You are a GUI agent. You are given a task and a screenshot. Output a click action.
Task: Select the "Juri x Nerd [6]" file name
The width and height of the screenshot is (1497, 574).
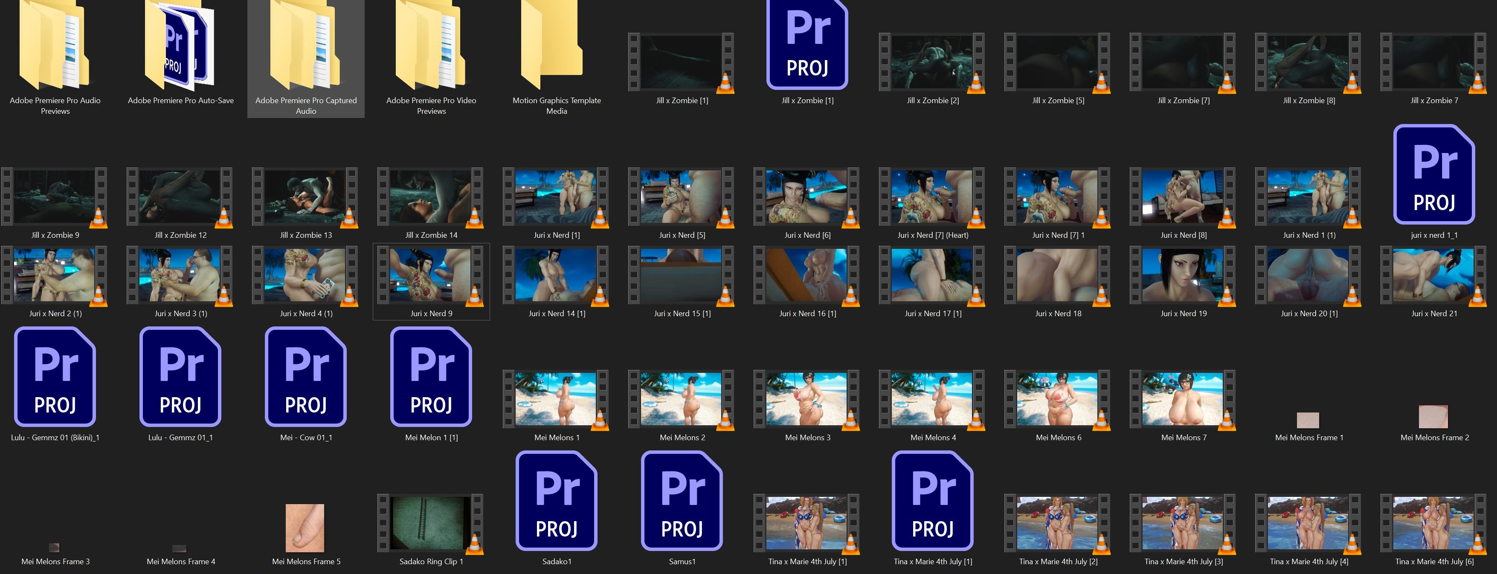click(808, 235)
